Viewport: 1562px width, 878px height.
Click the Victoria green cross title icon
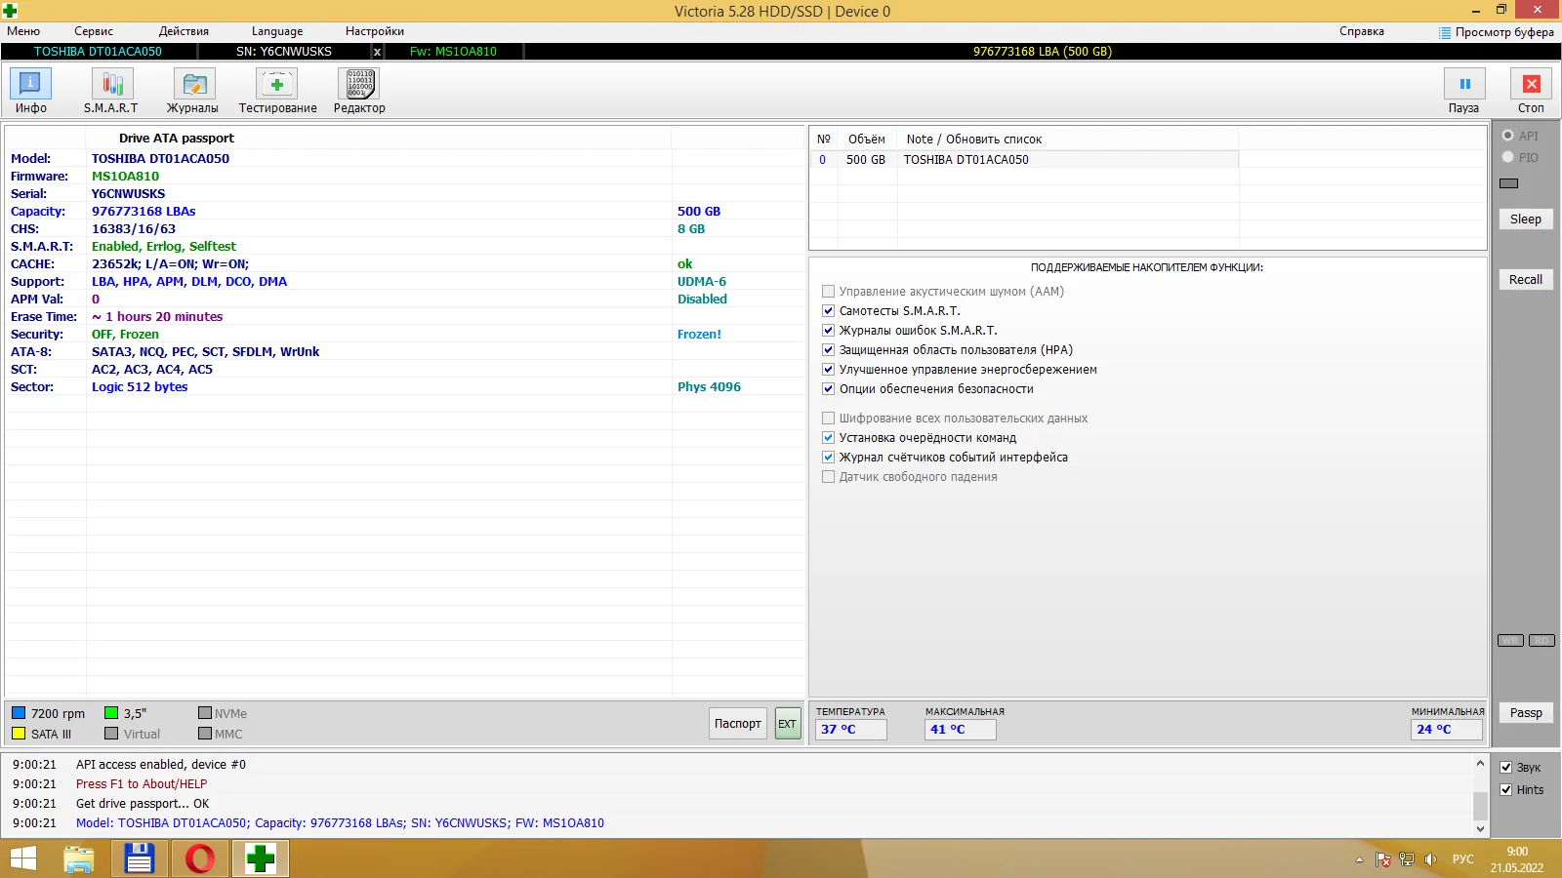(9, 11)
